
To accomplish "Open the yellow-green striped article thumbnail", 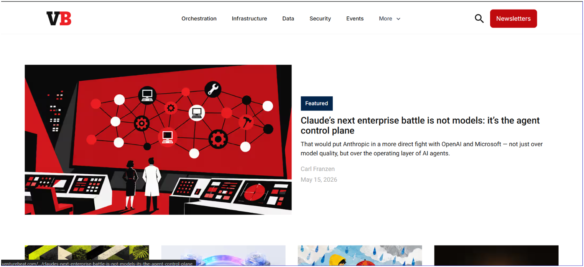I will coord(87,255).
